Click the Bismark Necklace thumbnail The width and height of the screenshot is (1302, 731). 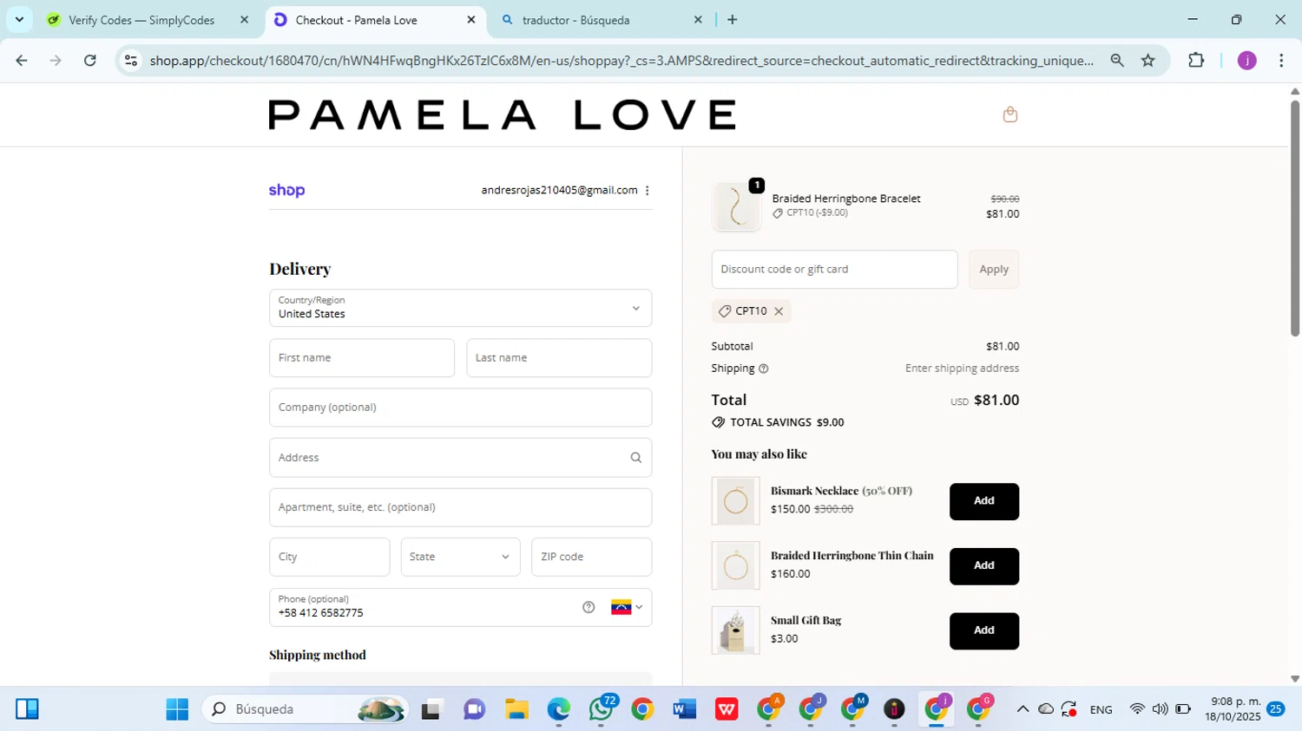[x=735, y=501]
